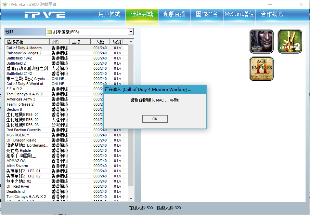Select the 失落星球2 LP2 01 row
Screen dimensions: 310x215
(x=66, y=171)
